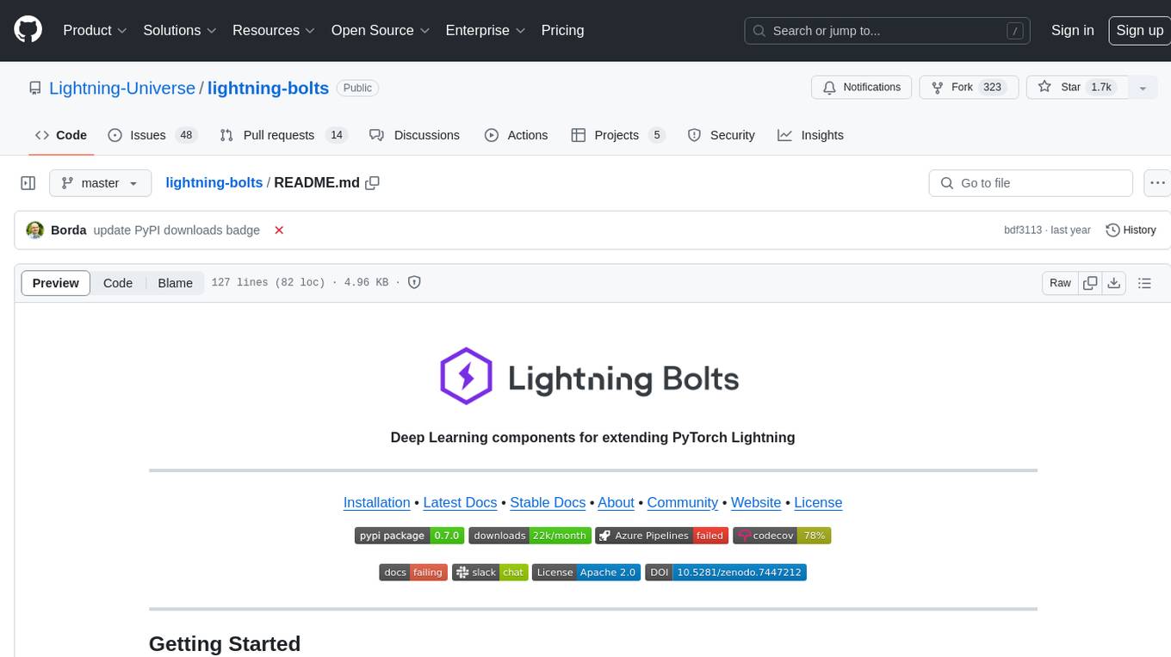The image size is (1171, 657).
Task: Open the lightning-bolts breadcrumb folder link
Action: coord(214,183)
